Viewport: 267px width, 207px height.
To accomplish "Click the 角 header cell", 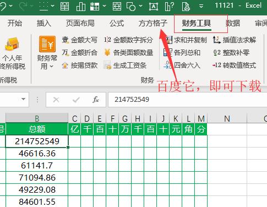I will [188, 129].
